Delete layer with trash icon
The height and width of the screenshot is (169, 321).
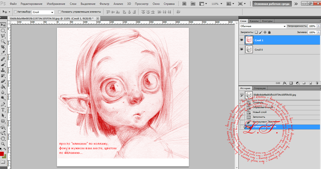pyautogui.click(x=317, y=83)
